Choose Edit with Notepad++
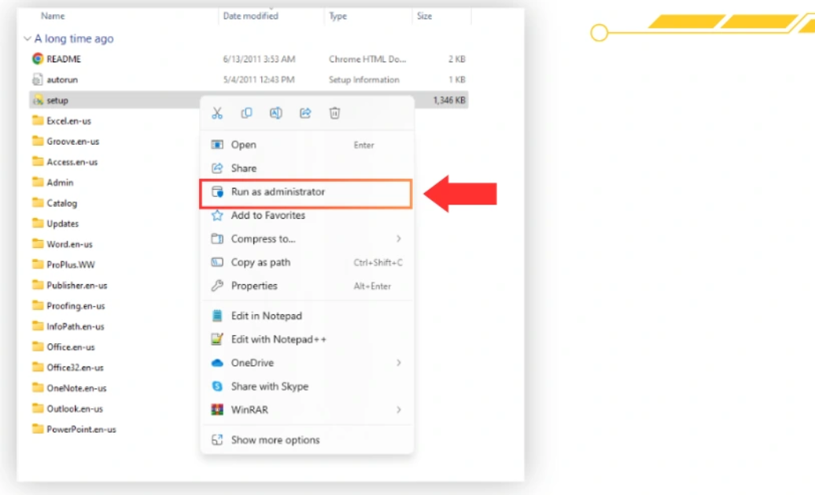This screenshot has height=495, width=815. coord(278,339)
